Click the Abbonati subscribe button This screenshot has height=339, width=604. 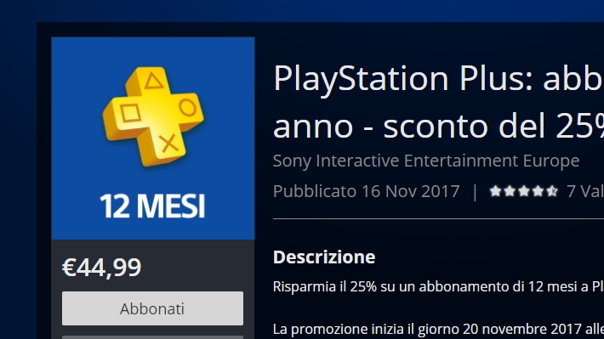(x=152, y=308)
